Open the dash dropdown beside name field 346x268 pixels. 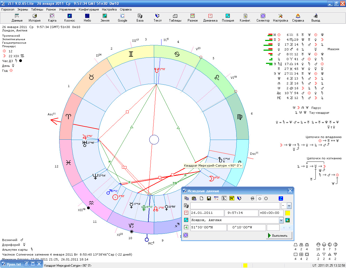click(289, 206)
